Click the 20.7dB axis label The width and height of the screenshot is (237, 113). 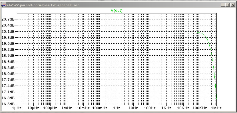[x=8, y=19]
